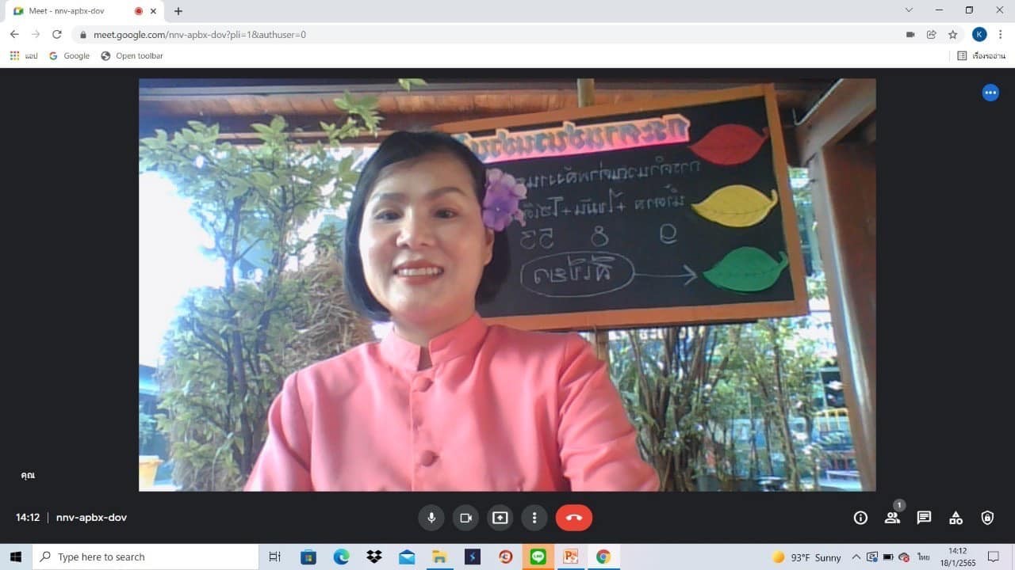
Task: Open Microsoft Store from taskbar
Action: [x=308, y=557]
